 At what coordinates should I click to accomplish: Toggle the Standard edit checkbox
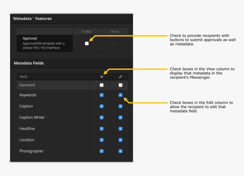[120, 85]
